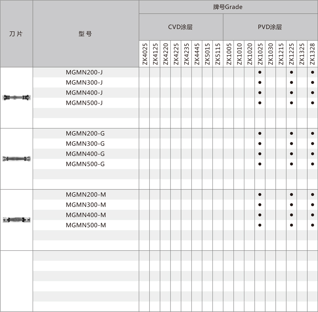Click the MGMN-G insert image
Viewport: 318px width, 312px height.
pyautogui.click(x=17, y=159)
